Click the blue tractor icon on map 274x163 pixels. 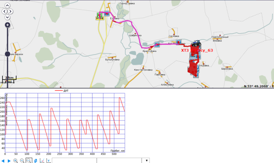click(197, 44)
